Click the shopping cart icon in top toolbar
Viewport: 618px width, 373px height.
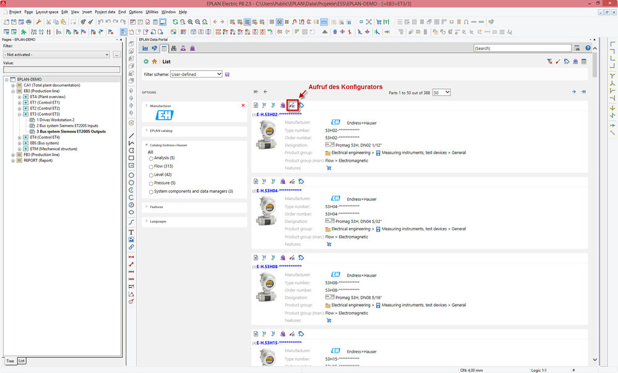(379, 22)
